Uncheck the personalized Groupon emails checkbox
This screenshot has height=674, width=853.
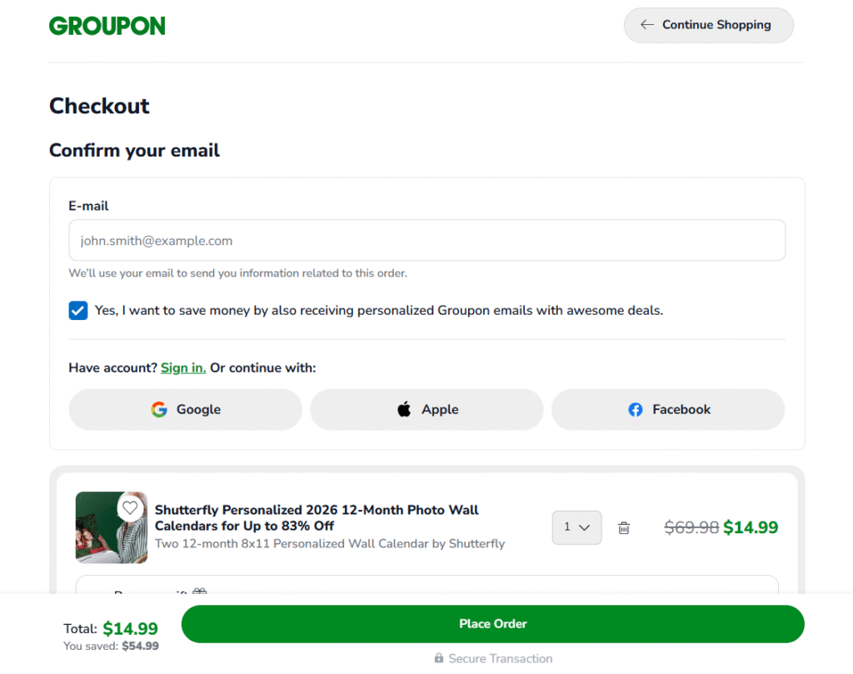click(78, 311)
